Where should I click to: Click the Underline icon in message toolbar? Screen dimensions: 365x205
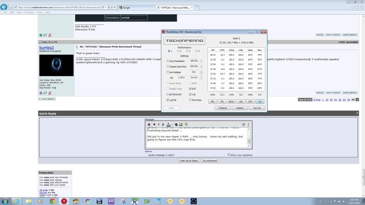tap(163, 124)
